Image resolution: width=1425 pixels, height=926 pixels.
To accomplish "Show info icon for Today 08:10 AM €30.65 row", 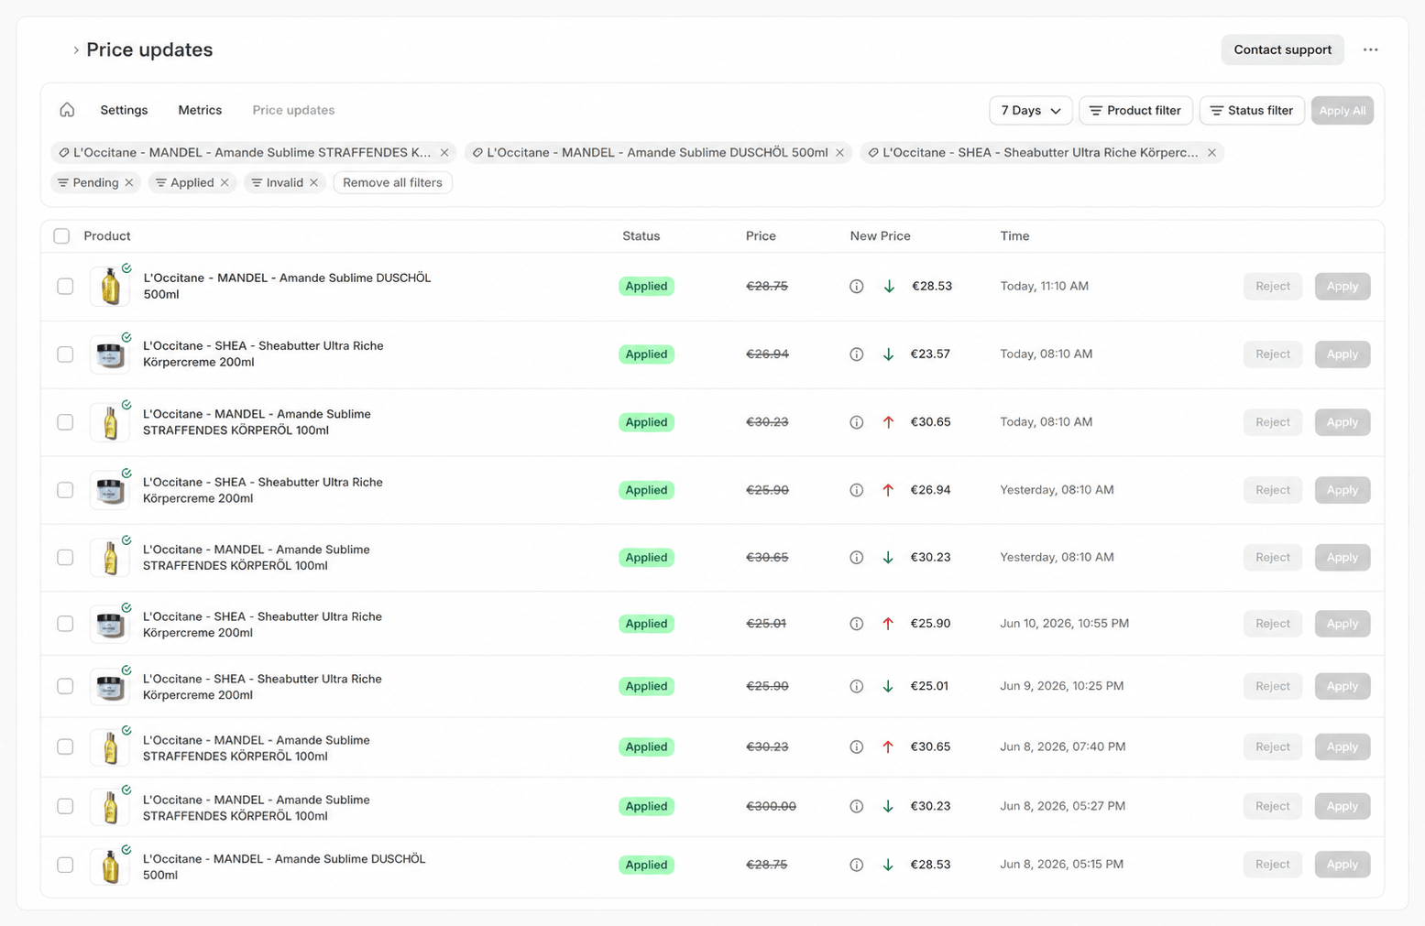I will pos(857,422).
